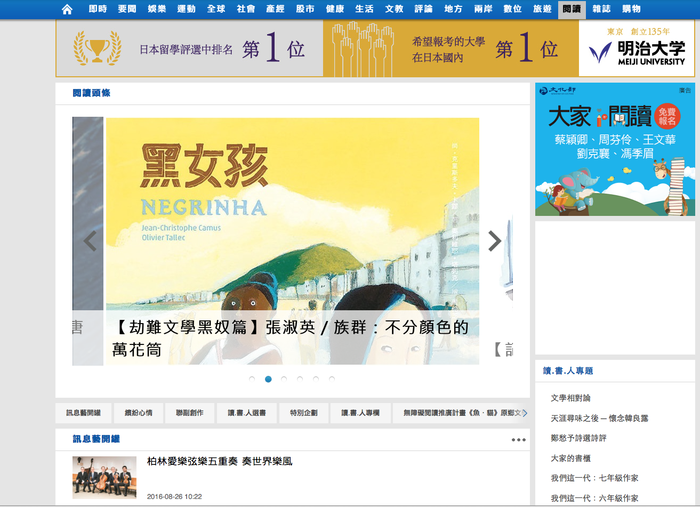The height and width of the screenshot is (507, 700).
Task: Go to previous slide with left arrow
Action: pyautogui.click(x=90, y=242)
